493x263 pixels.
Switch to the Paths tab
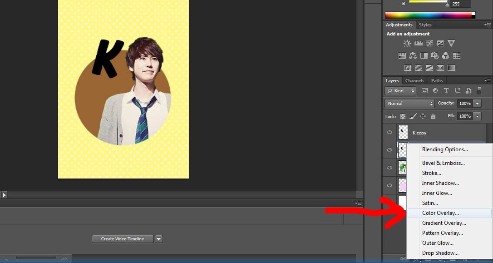tap(437, 81)
